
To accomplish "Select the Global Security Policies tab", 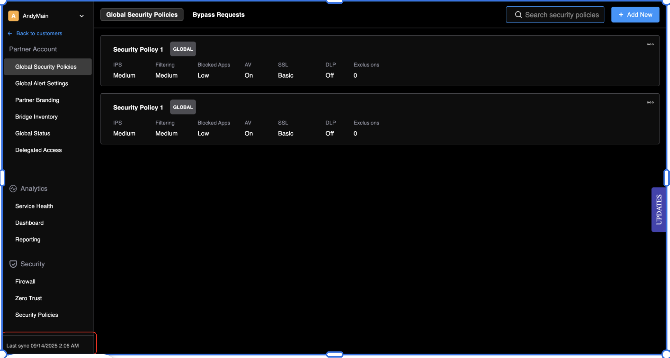I will (142, 15).
